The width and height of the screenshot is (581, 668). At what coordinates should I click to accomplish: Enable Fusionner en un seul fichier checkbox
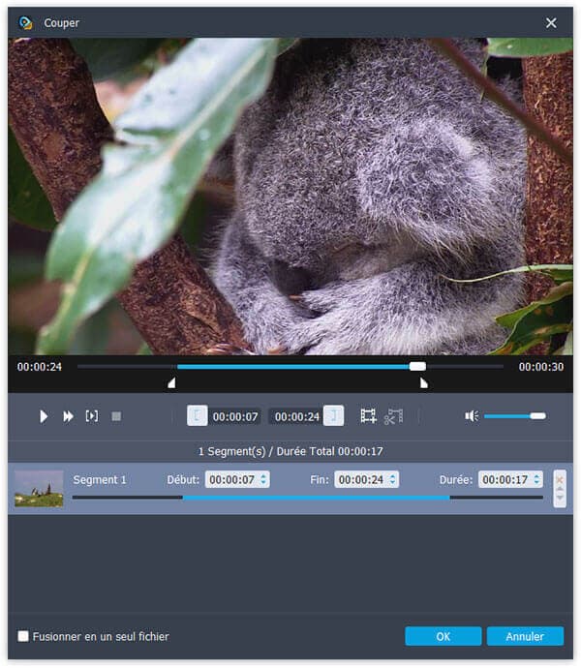point(23,636)
